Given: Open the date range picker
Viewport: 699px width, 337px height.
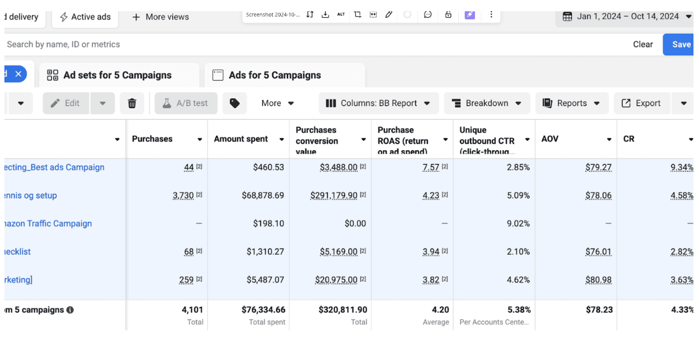Looking at the screenshot, I should click(627, 17).
